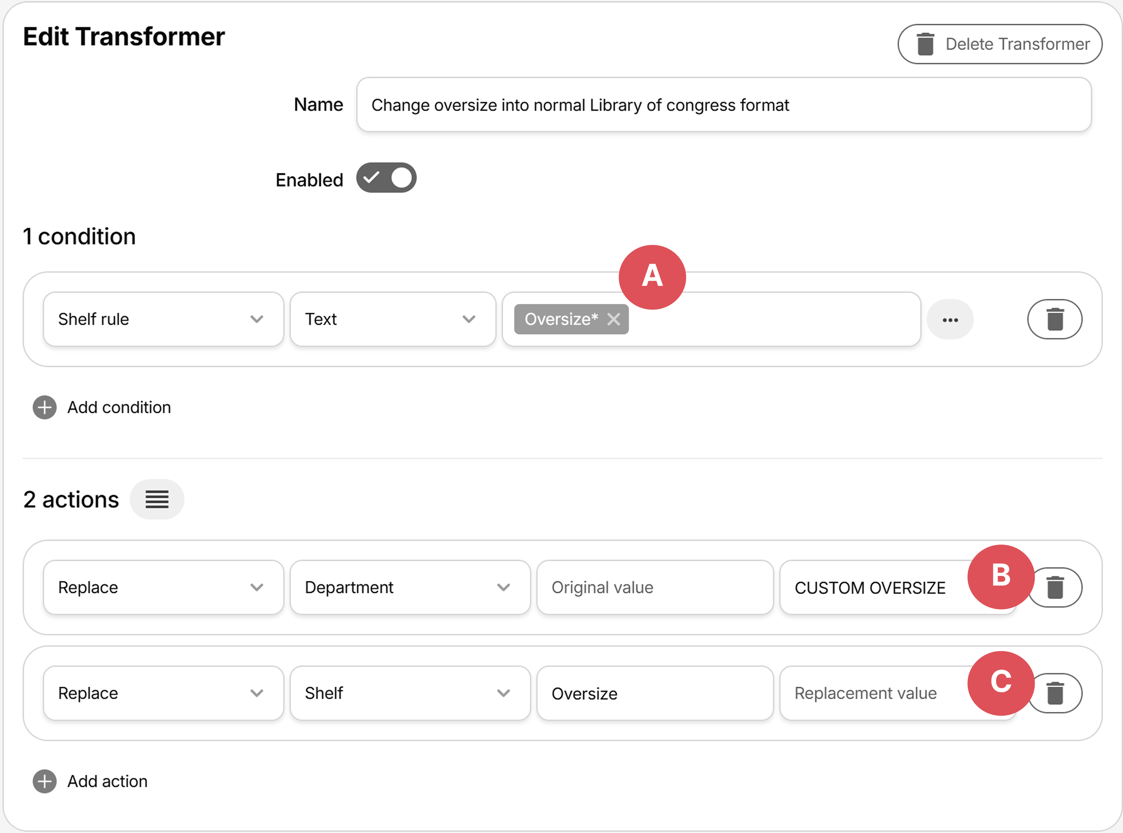Open the three-dots options for condition
This screenshot has height=833, width=1123.
click(x=950, y=320)
